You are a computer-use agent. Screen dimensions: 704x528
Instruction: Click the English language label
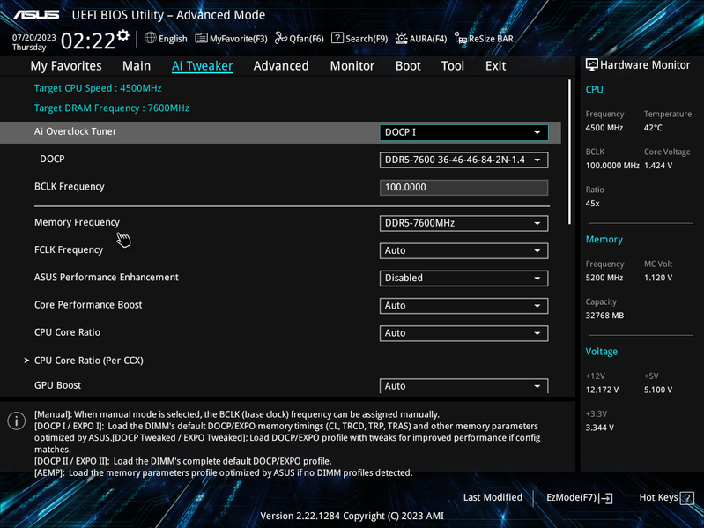173,39
